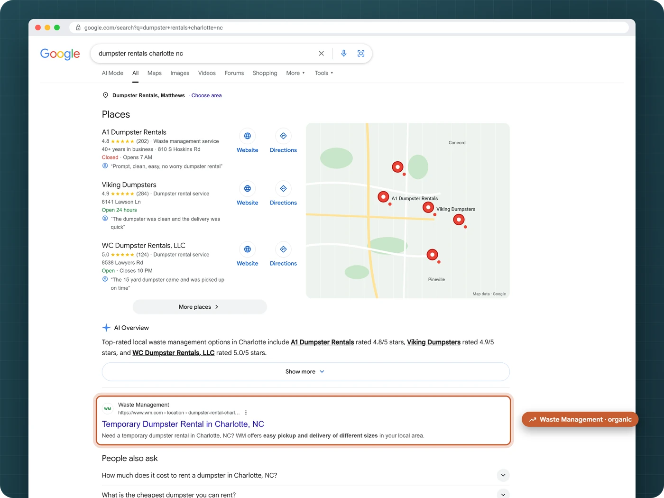Open the Forums tab

pyautogui.click(x=234, y=73)
